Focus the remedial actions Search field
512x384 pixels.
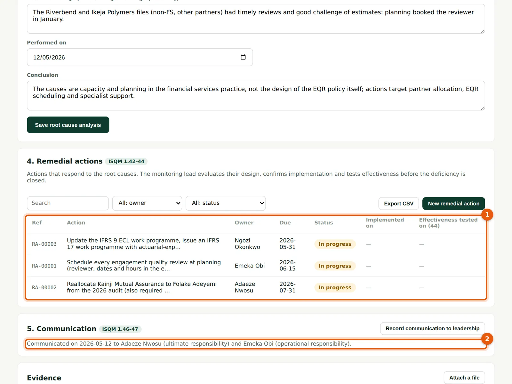coord(68,203)
